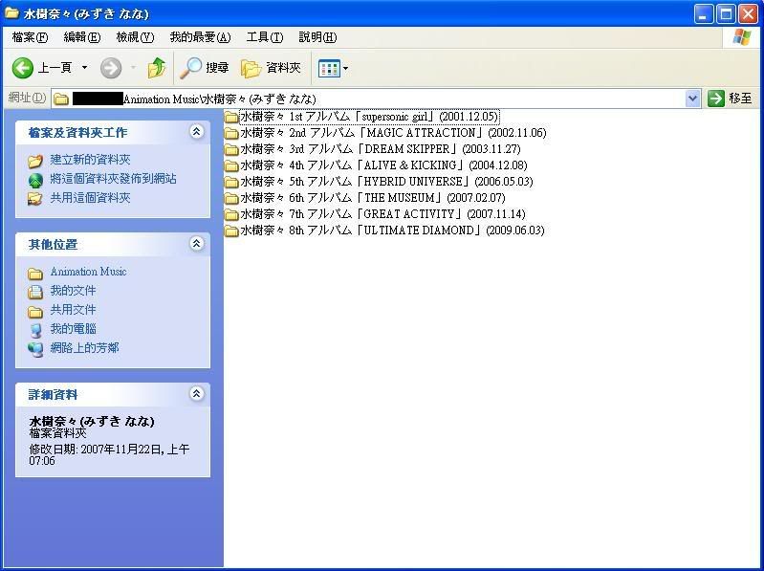764x571 pixels.
Task: Click the Network Places (網路上的芳鄰) icon
Action: click(35, 349)
